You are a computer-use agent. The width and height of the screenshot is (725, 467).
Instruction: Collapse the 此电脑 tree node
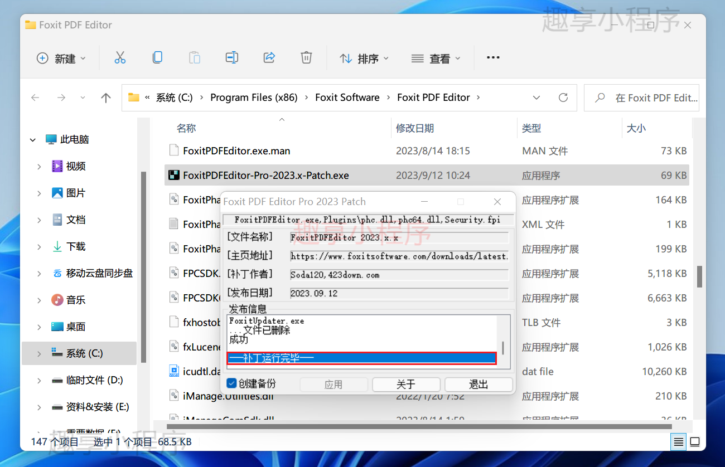point(33,140)
